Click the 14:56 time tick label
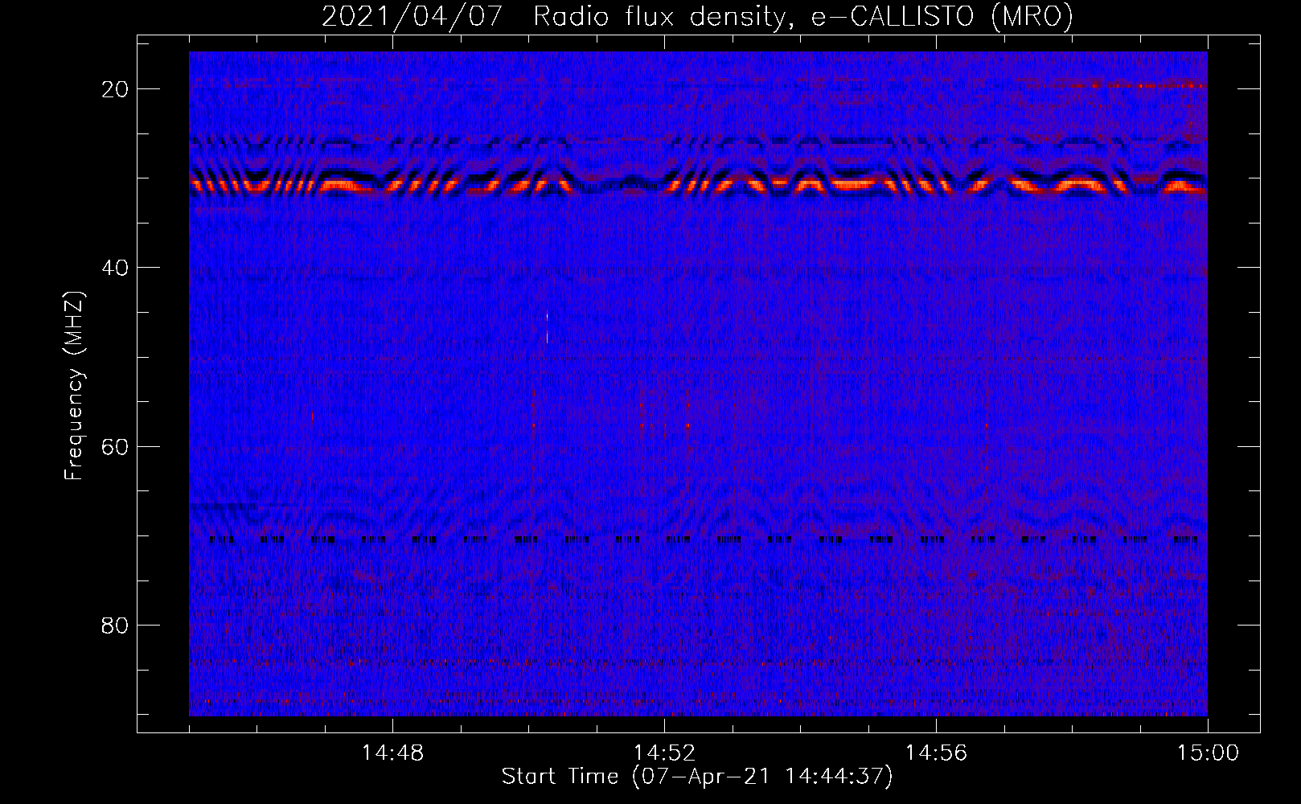 tap(936, 753)
